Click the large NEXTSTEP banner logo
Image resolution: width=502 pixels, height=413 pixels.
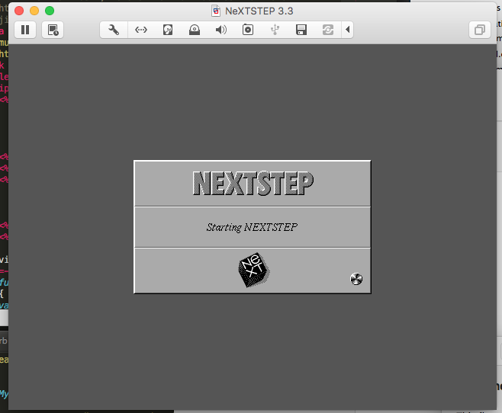[x=253, y=183]
